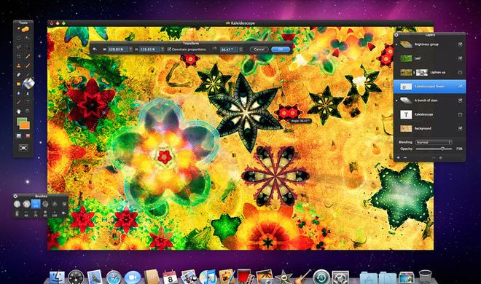The width and height of the screenshot is (481, 284).
Task: Open Safari from the dock
Action: 114,277
